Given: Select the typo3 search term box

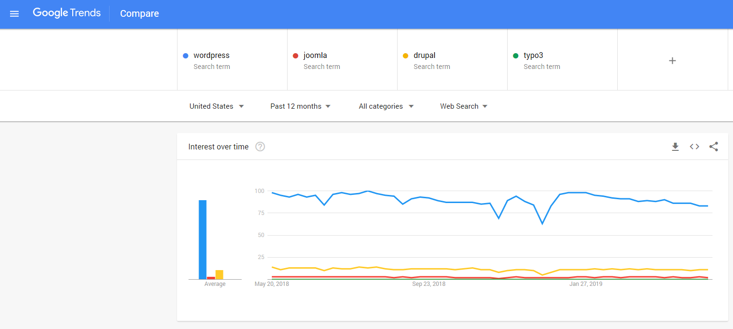Looking at the screenshot, I should [562, 60].
